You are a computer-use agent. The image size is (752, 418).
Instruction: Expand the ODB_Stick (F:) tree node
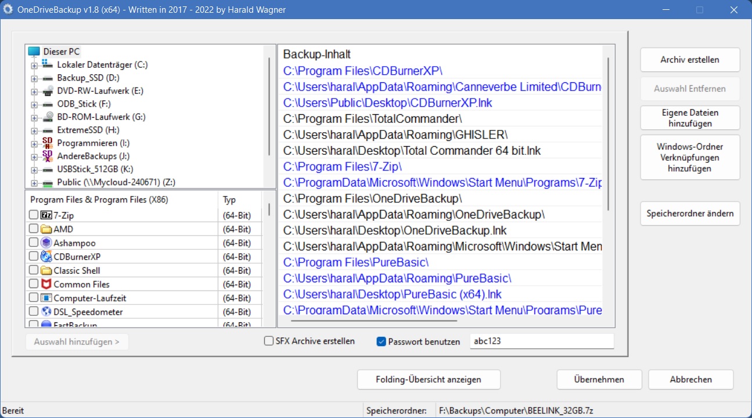tap(34, 104)
